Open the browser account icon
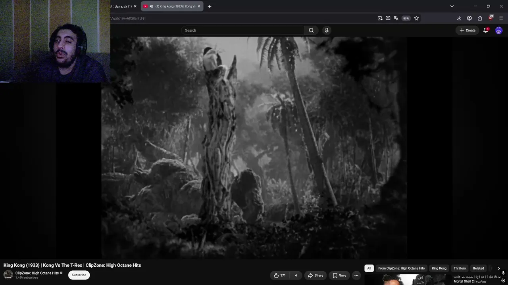Viewport: 508px width, 285px height. 470,18
